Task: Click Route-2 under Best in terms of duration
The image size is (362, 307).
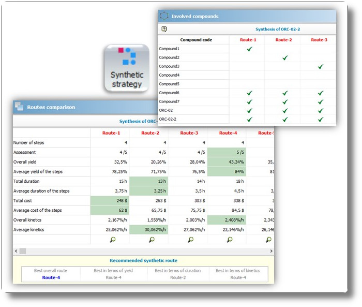Action: [x=178, y=277]
